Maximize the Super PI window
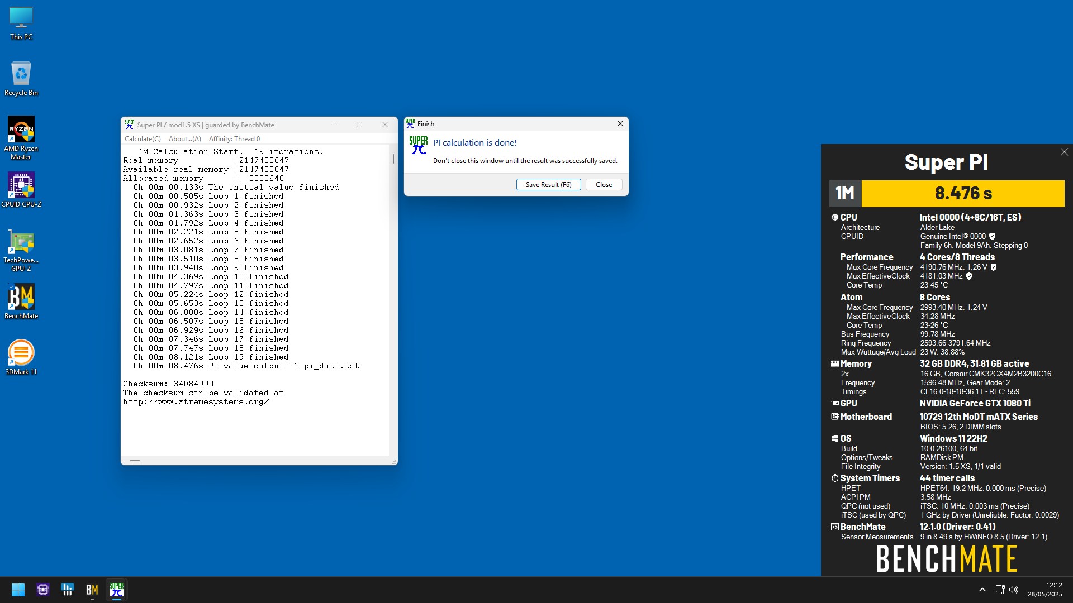This screenshot has height=603, width=1073. point(359,125)
